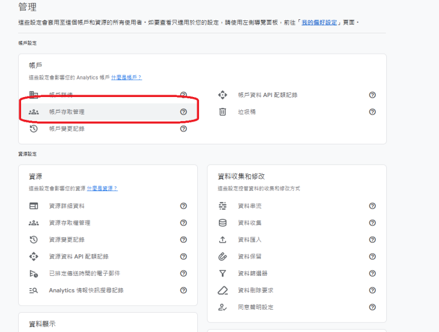Click the upload icon for 資料匯入
This screenshot has width=439, height=332.
(222, 240)
